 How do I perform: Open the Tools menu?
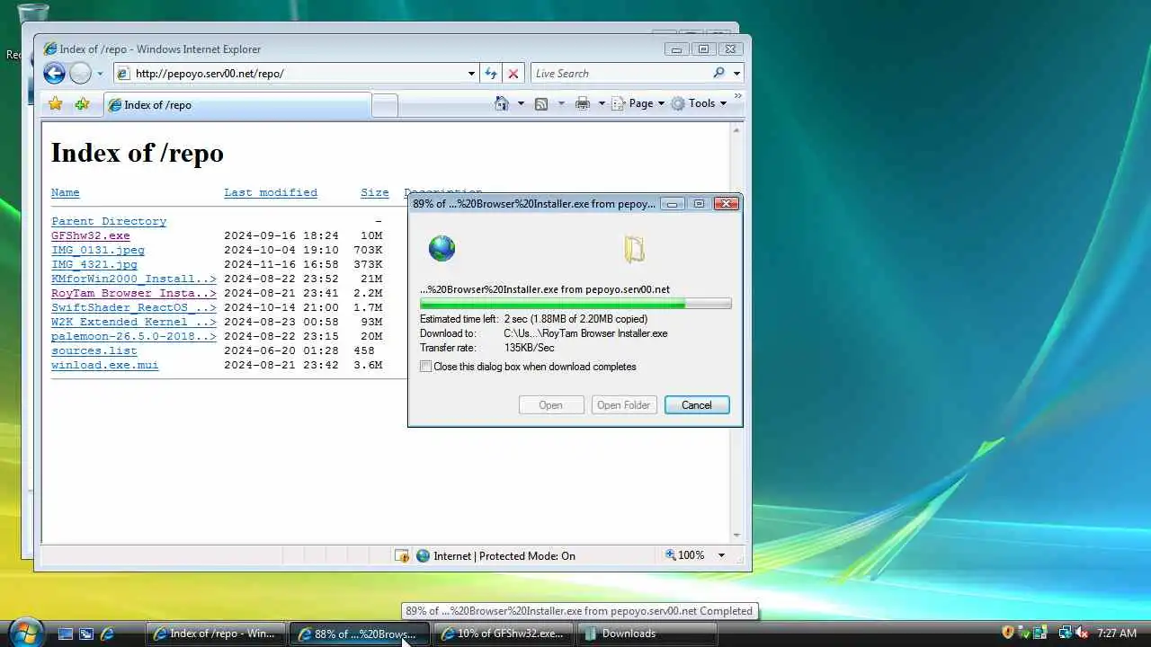699,103
